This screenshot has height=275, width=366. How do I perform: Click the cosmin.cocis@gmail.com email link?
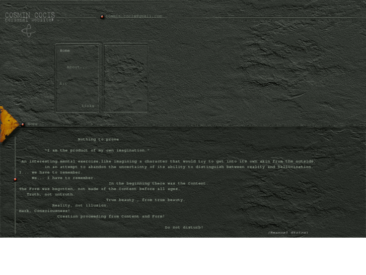click(134, 16)
